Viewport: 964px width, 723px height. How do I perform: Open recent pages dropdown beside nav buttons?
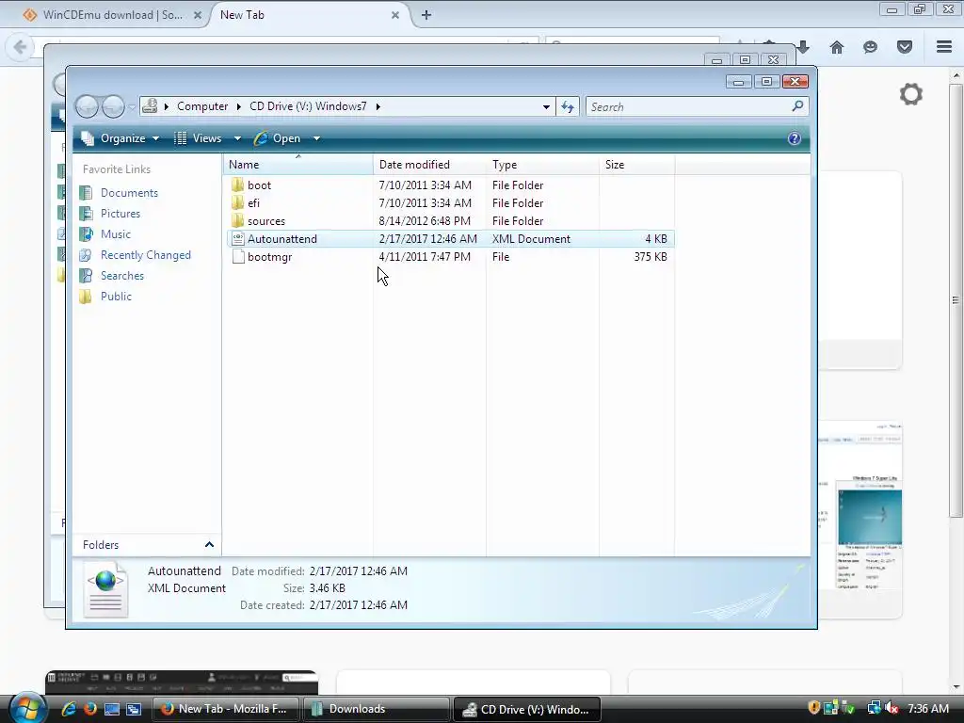click(132, 107)
